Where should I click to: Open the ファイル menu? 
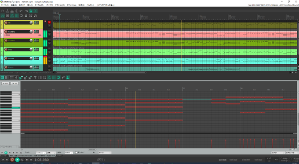click(5, 5)
